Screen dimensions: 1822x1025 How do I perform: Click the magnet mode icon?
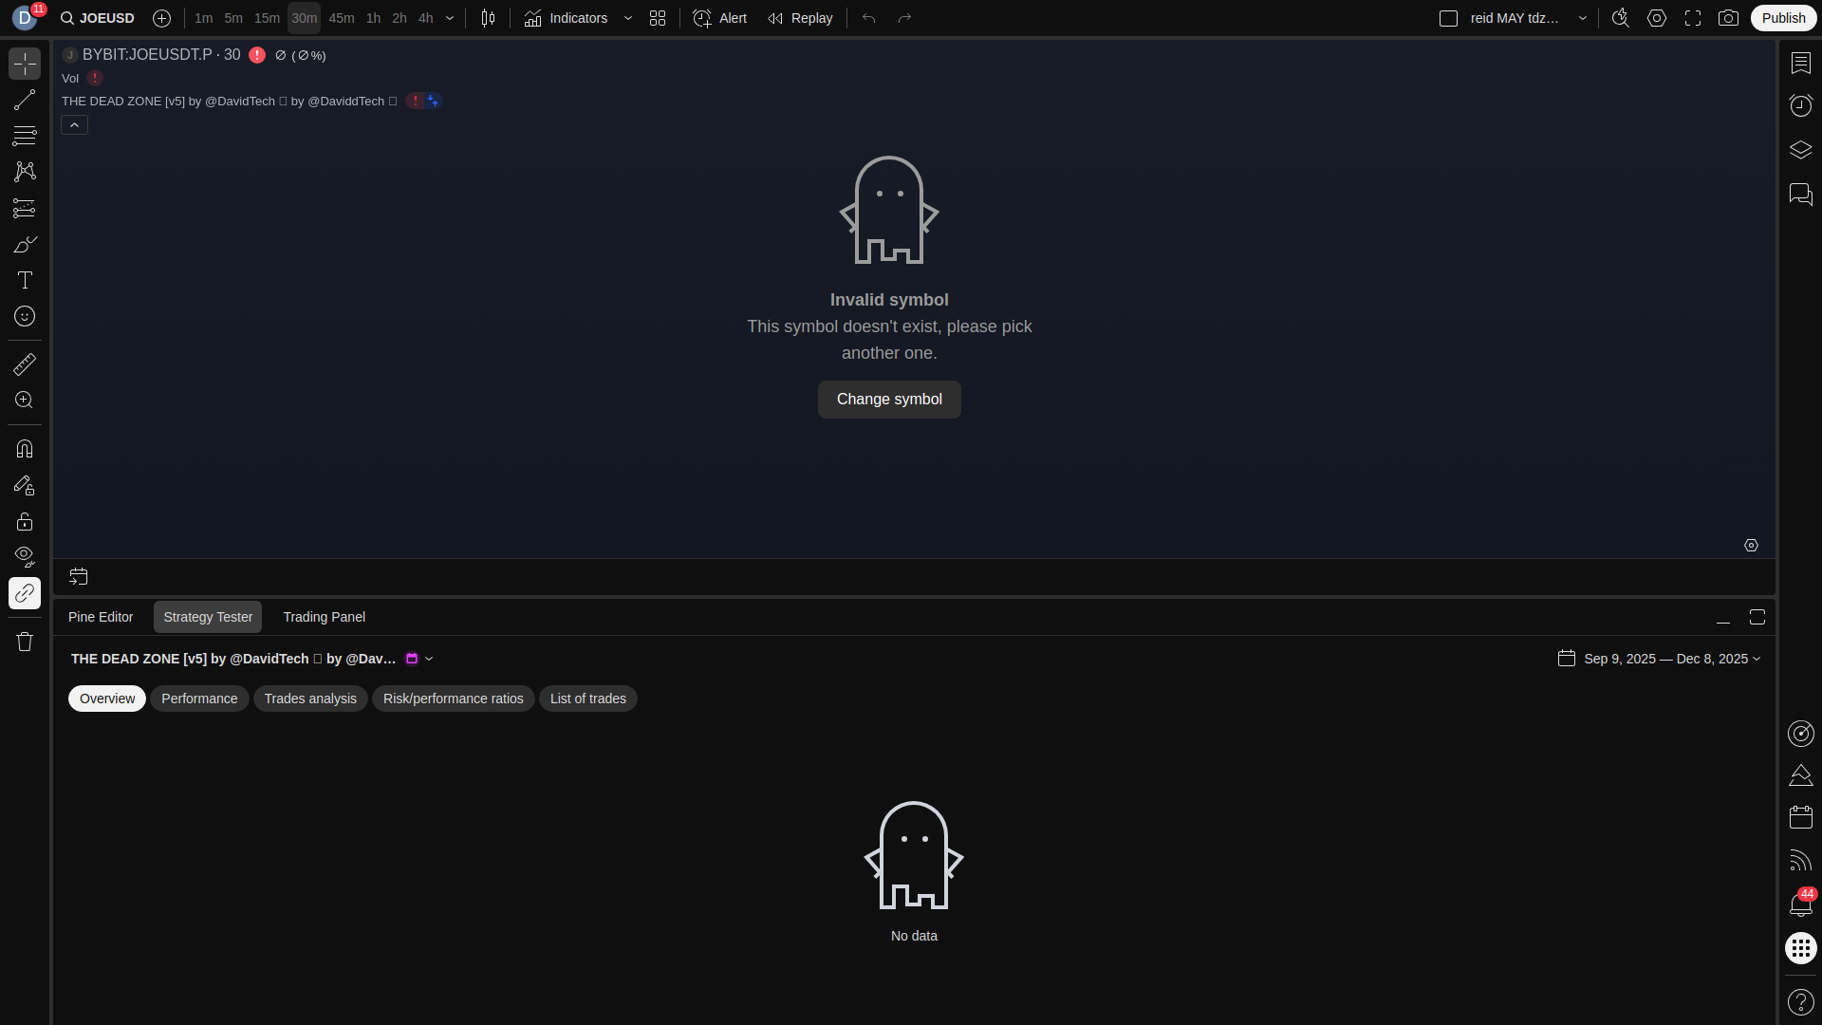tap(25, 449)
